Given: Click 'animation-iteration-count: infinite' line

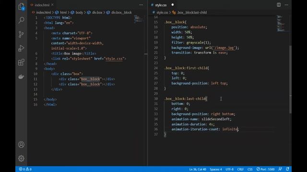Looking at the screenshot, I should click(205, 129).
